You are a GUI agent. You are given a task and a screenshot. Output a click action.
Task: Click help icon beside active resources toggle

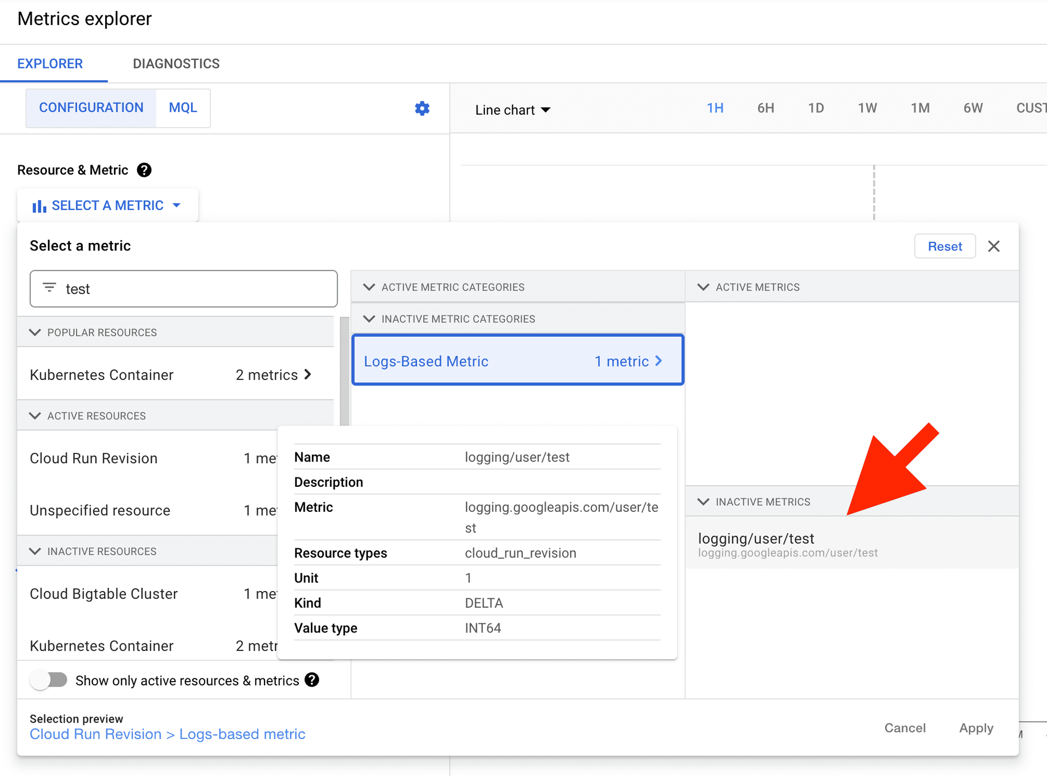[x=312, y=680]
